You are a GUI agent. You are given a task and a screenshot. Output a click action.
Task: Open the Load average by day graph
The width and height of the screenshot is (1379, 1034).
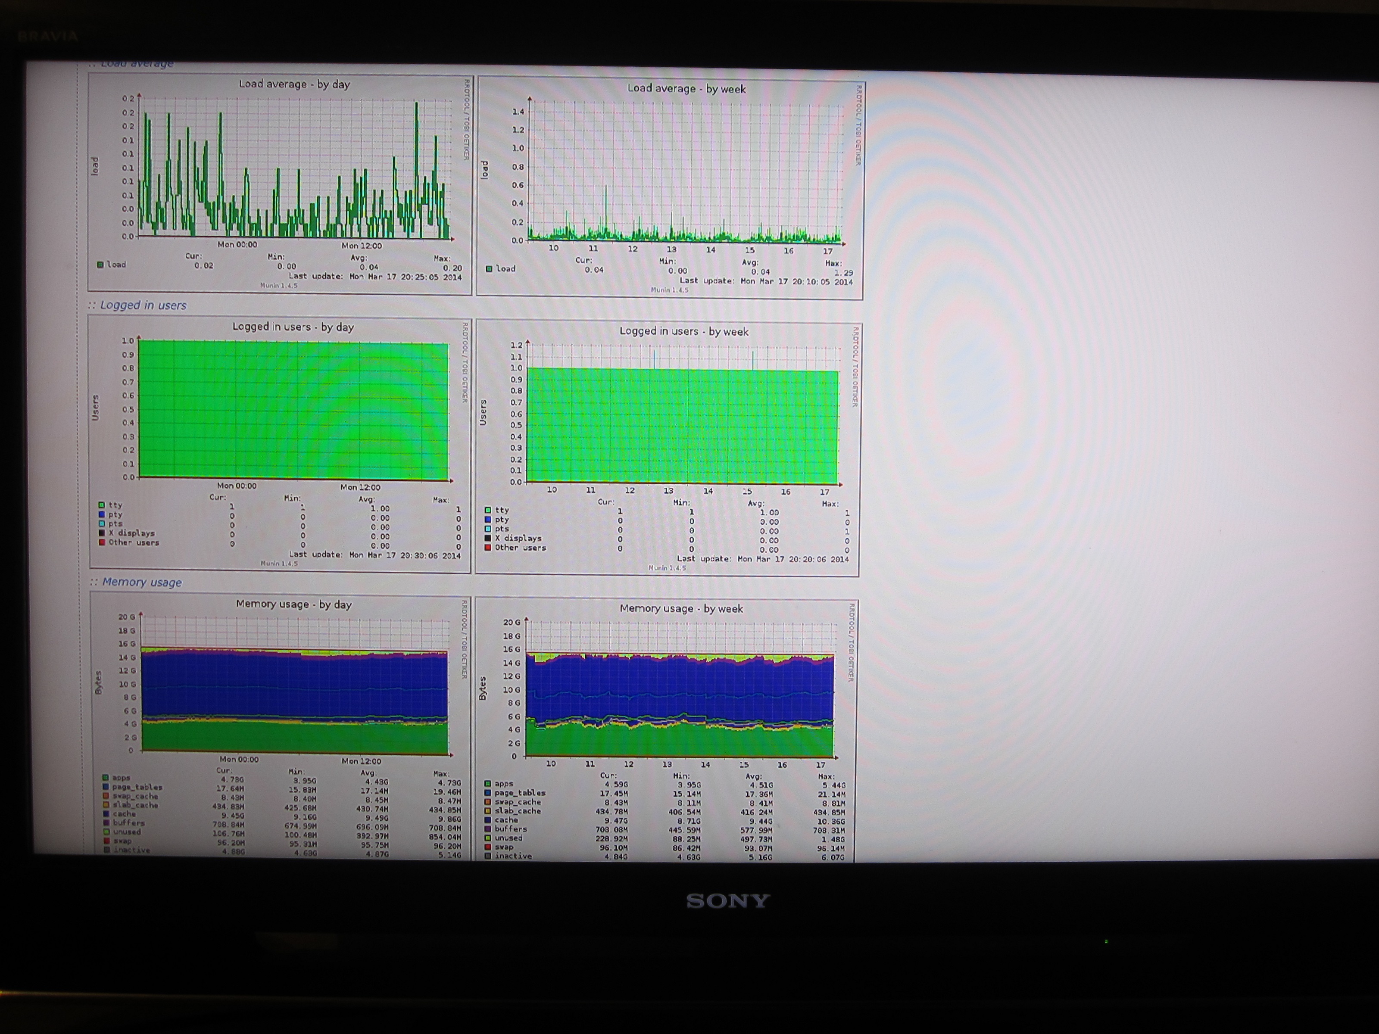click(x=281, y=183)
